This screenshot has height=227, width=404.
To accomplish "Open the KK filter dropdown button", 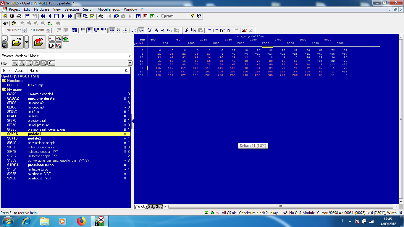I will (x=43, y=63).
